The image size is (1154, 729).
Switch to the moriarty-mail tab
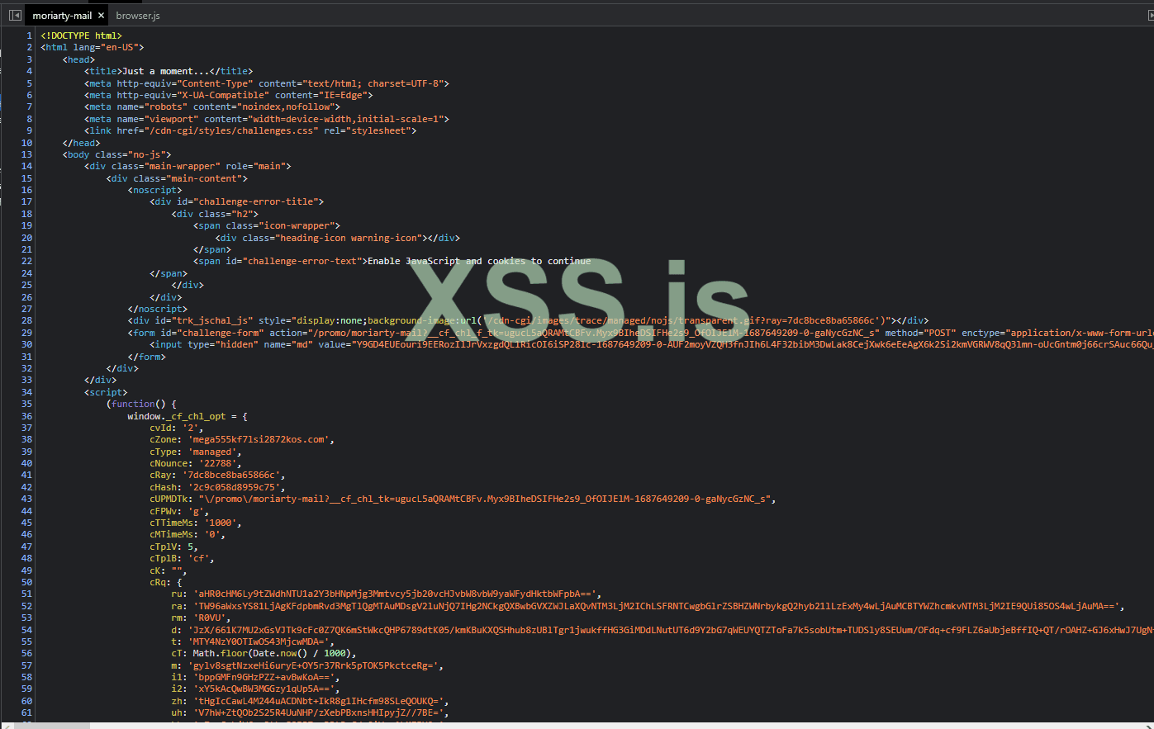[x=62, y=16]
